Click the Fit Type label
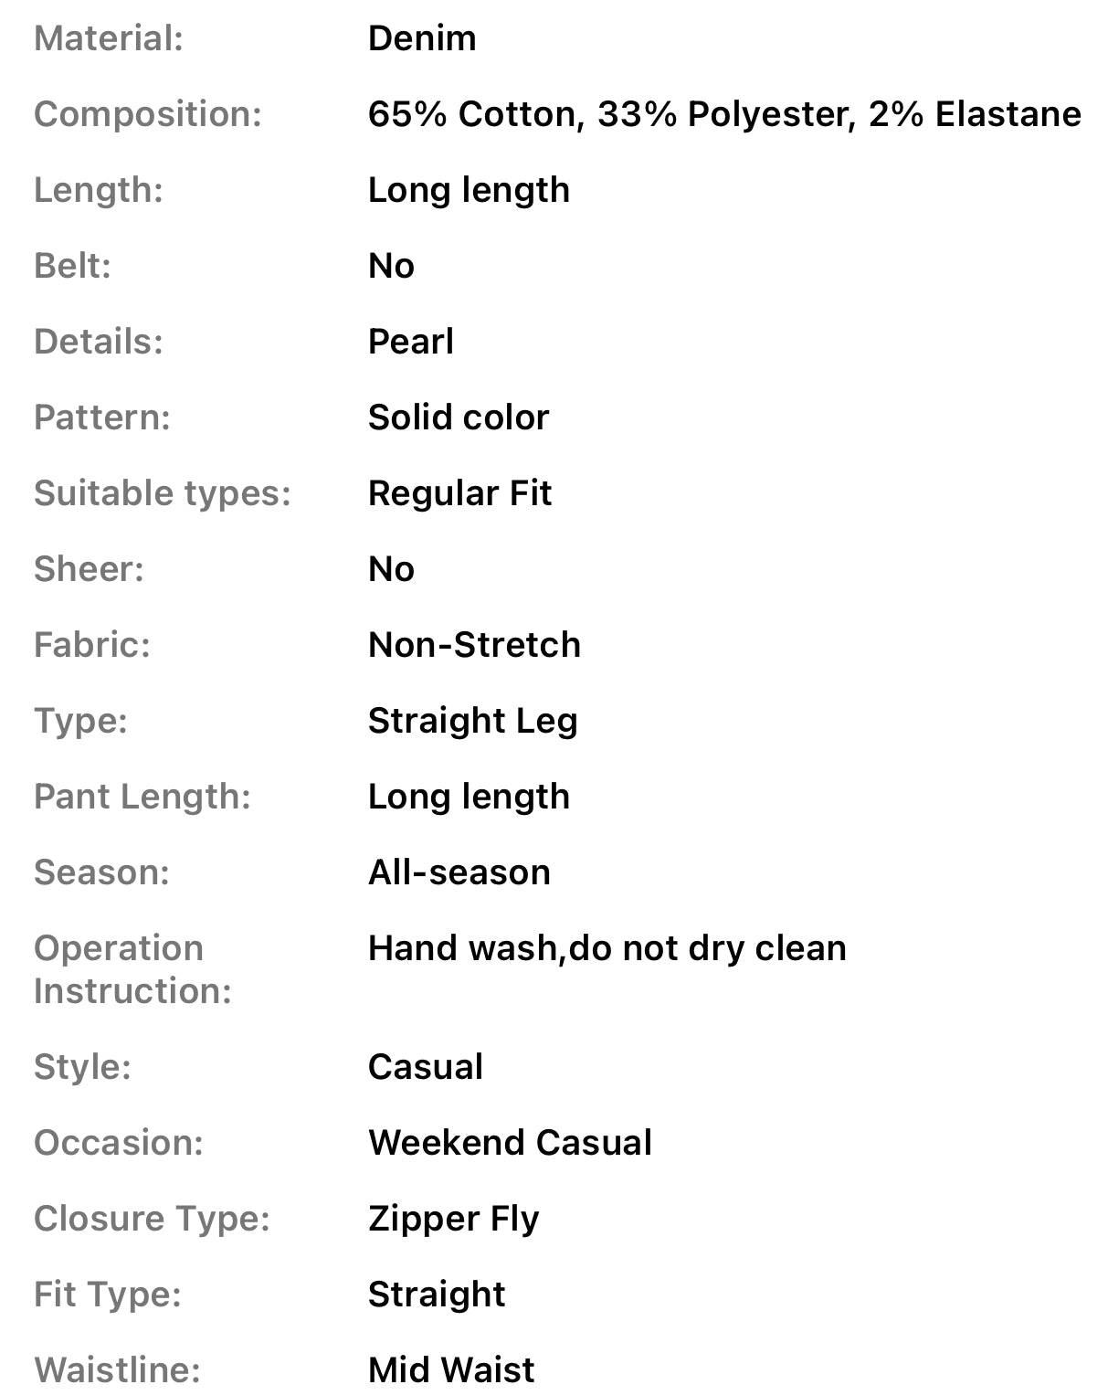Viewport: 1108px width, 1395px height. [x=107, y=1295]
